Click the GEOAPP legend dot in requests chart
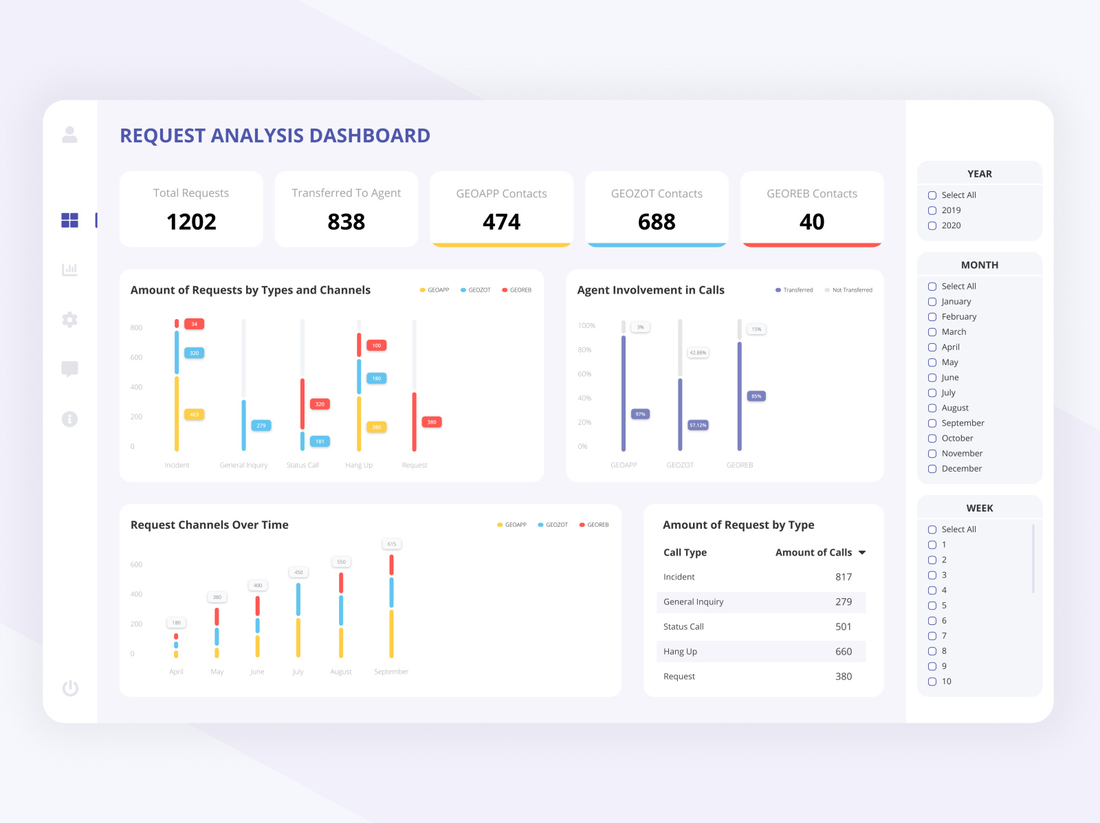Screen dimensions: 1100x823 click(422, 289)
